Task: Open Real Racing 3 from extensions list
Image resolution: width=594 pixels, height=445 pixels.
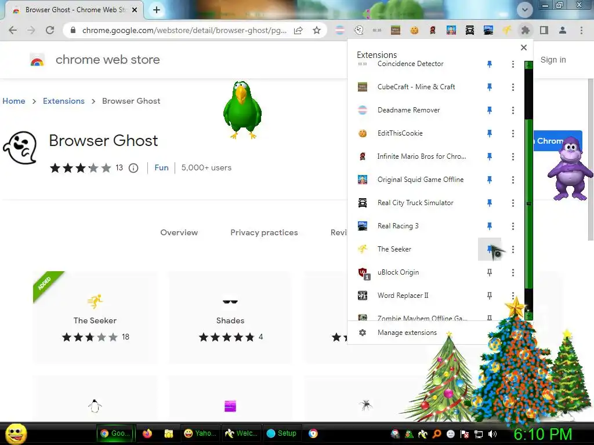Action: pyautogui.click(x=398, y=226)
